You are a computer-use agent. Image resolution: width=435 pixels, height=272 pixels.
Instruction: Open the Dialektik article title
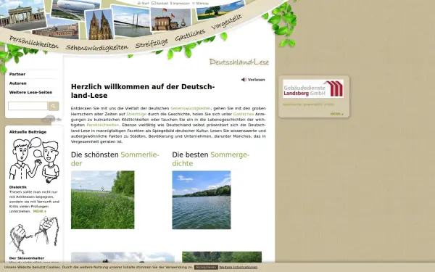pyautogui.click(x=18, y=187)
